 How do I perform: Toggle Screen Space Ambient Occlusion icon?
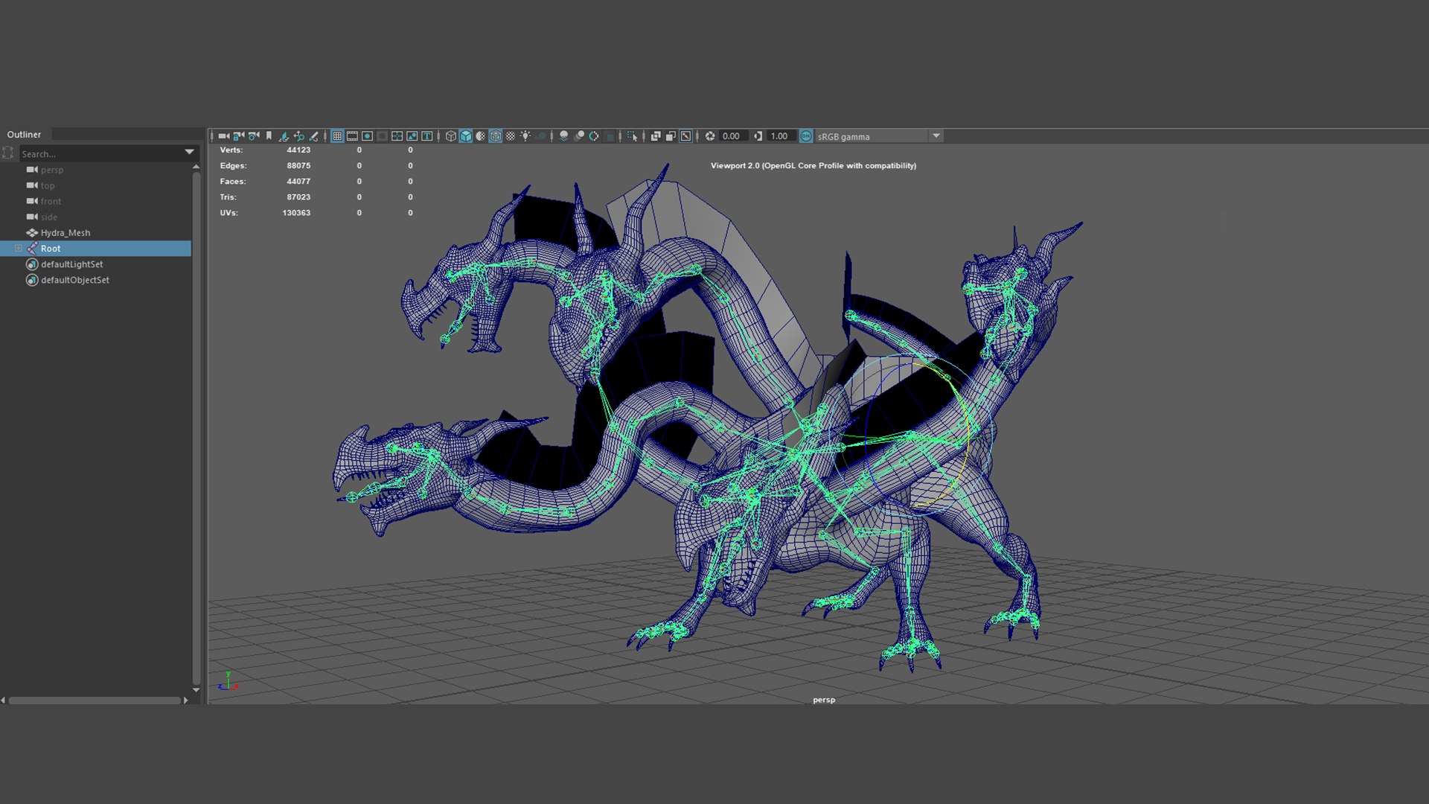[x=563, y=136]
